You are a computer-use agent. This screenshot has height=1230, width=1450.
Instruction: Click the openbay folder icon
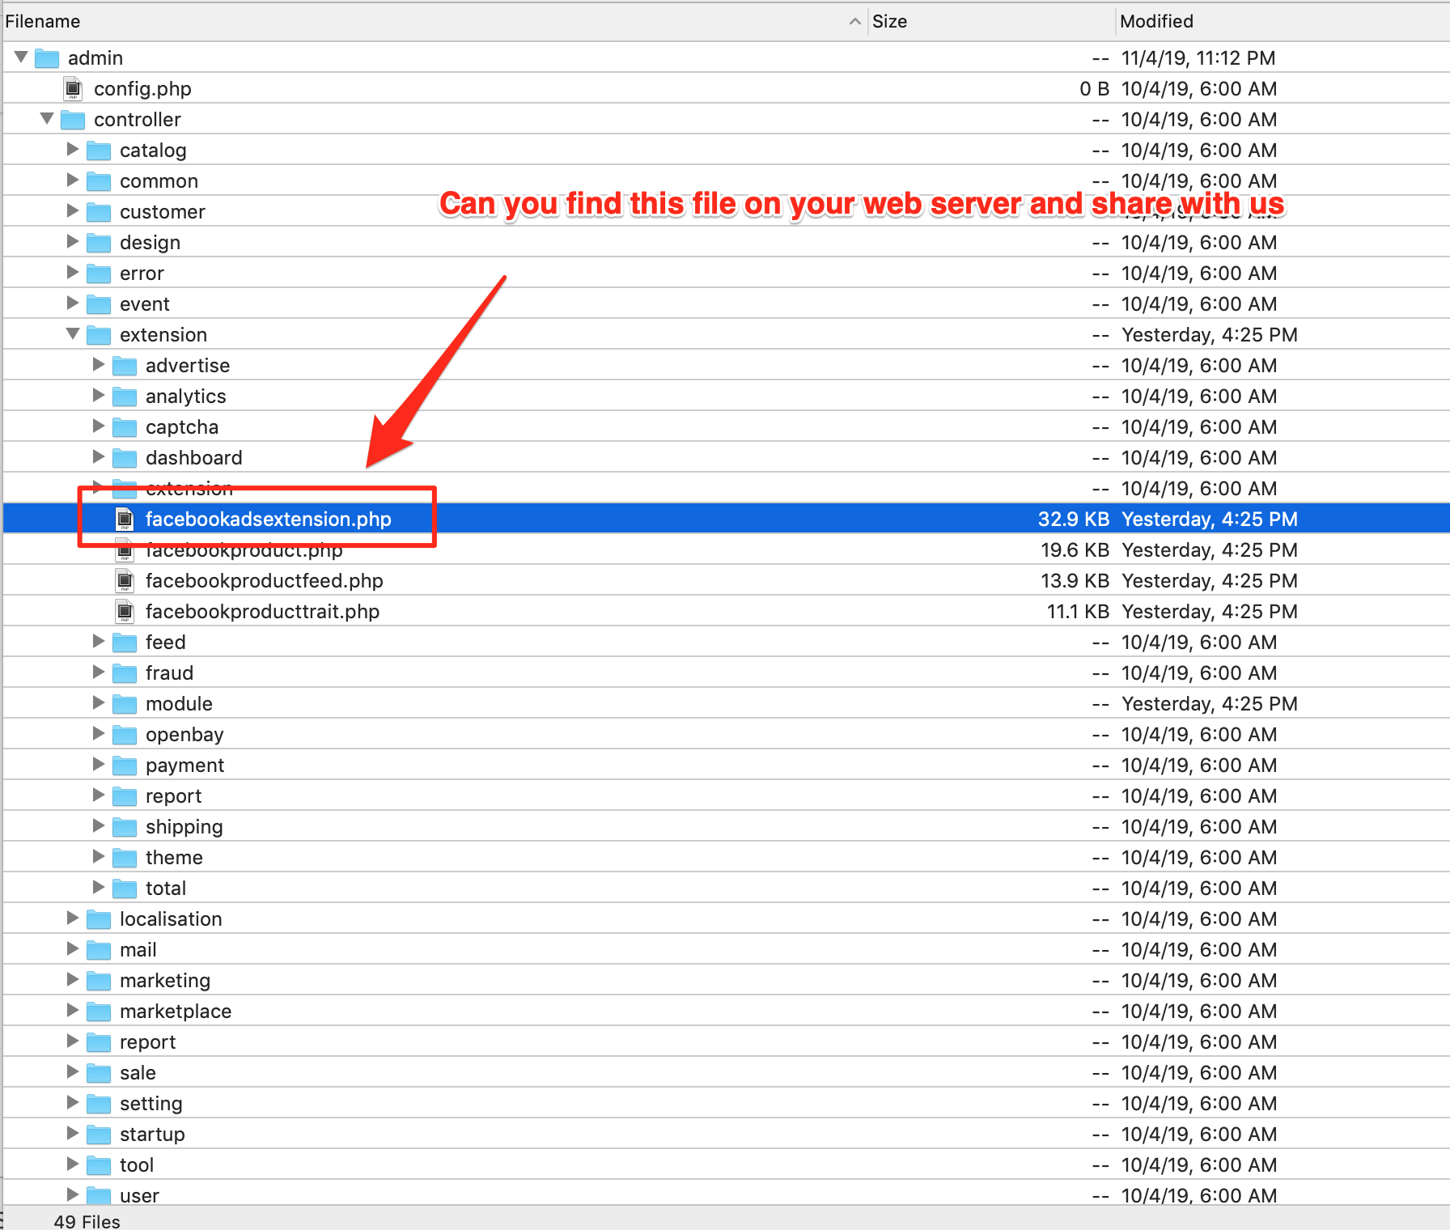(125, 734)
